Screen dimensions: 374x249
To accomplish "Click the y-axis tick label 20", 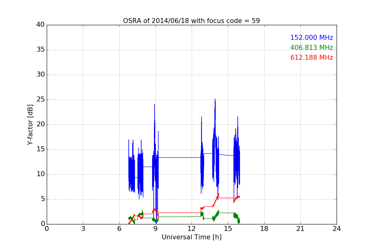I will click(40, 125).
